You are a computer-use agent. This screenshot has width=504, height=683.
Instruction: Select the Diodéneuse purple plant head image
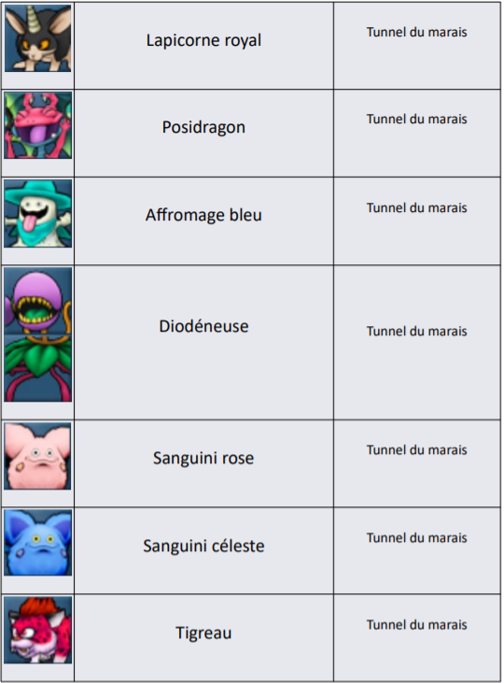(x=38, y=301)
